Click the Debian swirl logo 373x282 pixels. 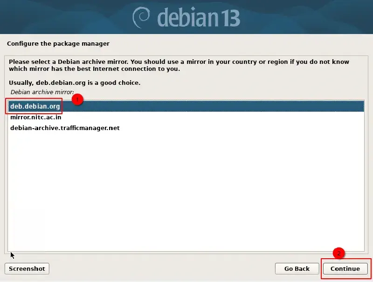(x=141, y=18)
